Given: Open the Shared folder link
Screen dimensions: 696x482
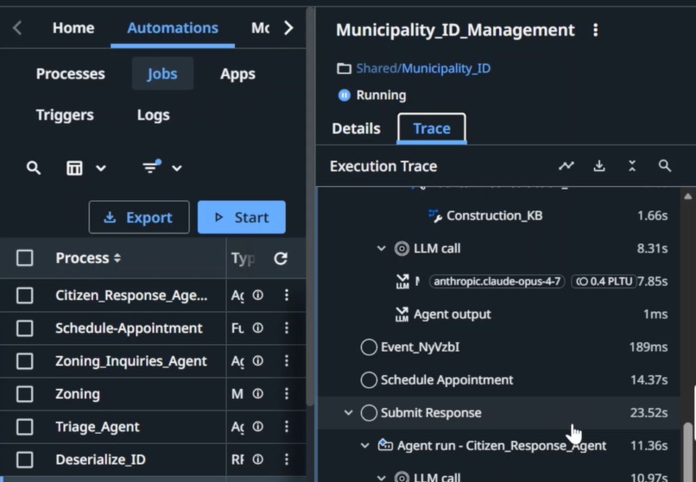Looking at the screenshot, I should point(376,68).
